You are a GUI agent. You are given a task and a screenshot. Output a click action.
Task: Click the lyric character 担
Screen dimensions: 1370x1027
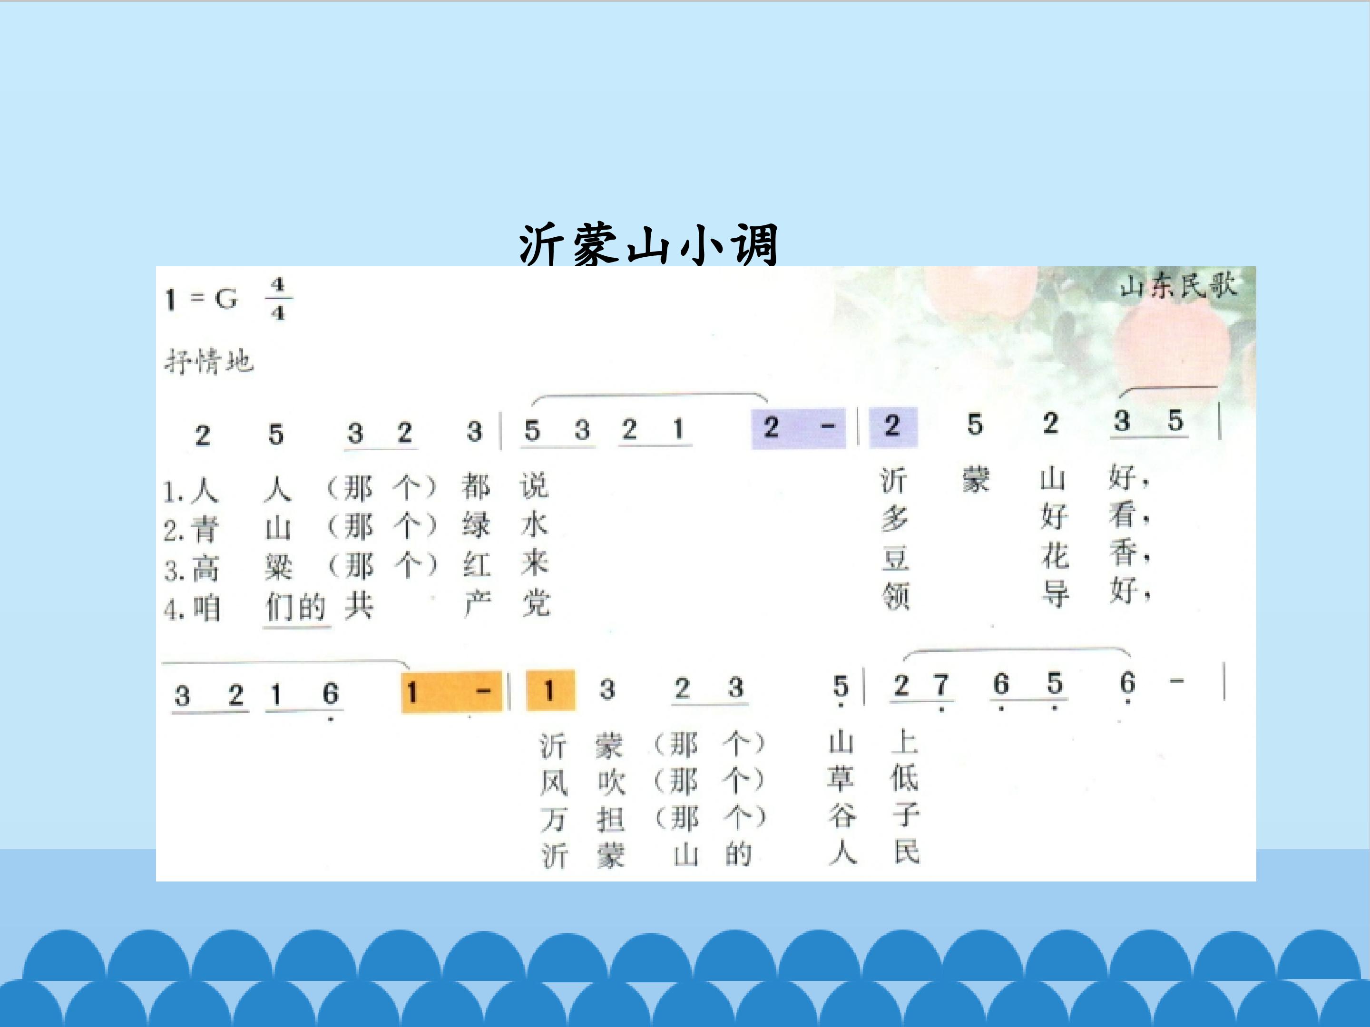610,820
